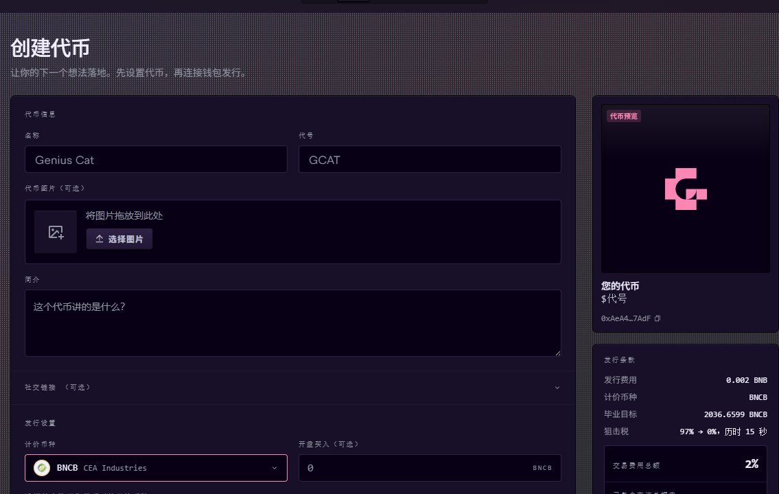The width and height of the screenshot is (779, 494).
Task: Click the "发行费用" label
Action: coord(620,380)
